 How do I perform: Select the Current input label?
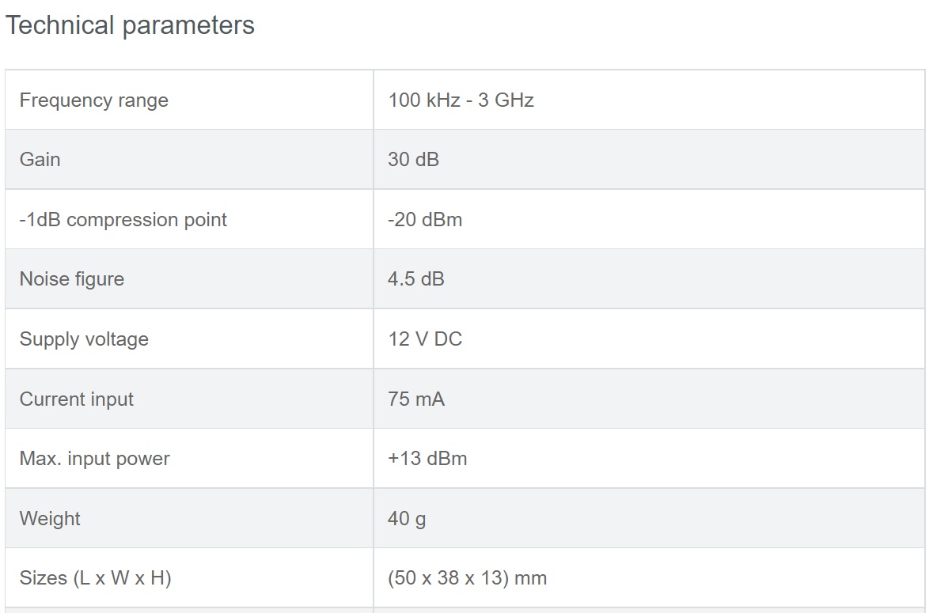pos(76,399)
